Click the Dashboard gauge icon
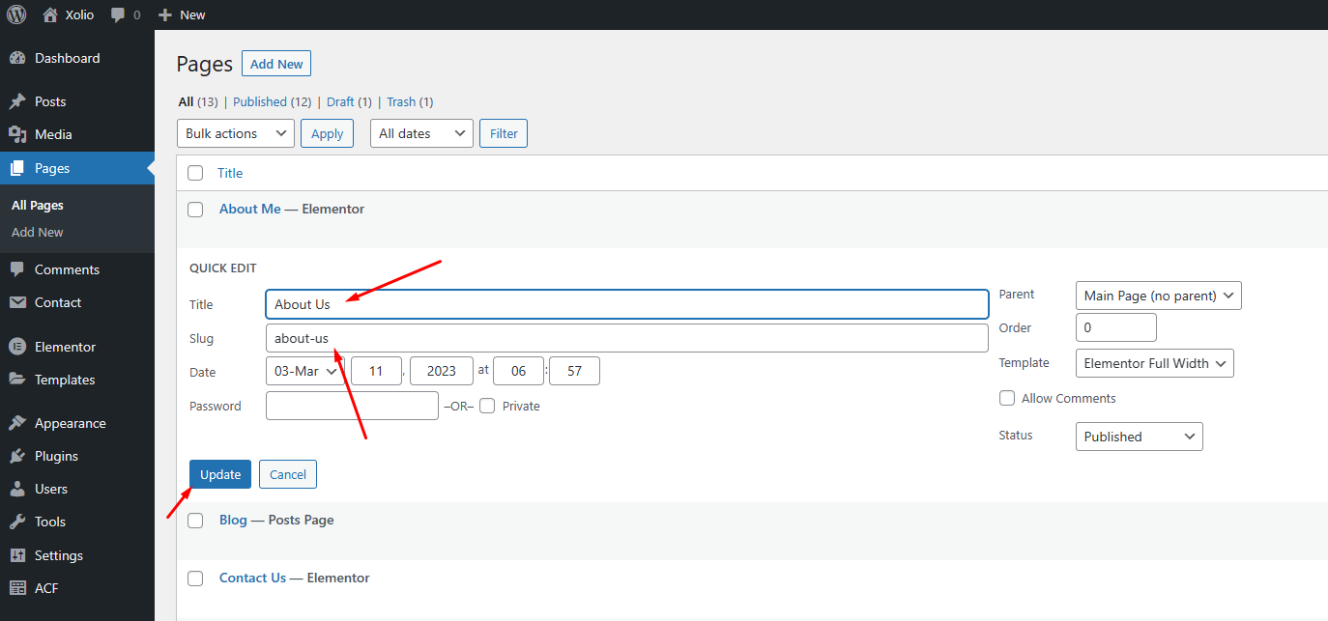 tap(17, 58)
